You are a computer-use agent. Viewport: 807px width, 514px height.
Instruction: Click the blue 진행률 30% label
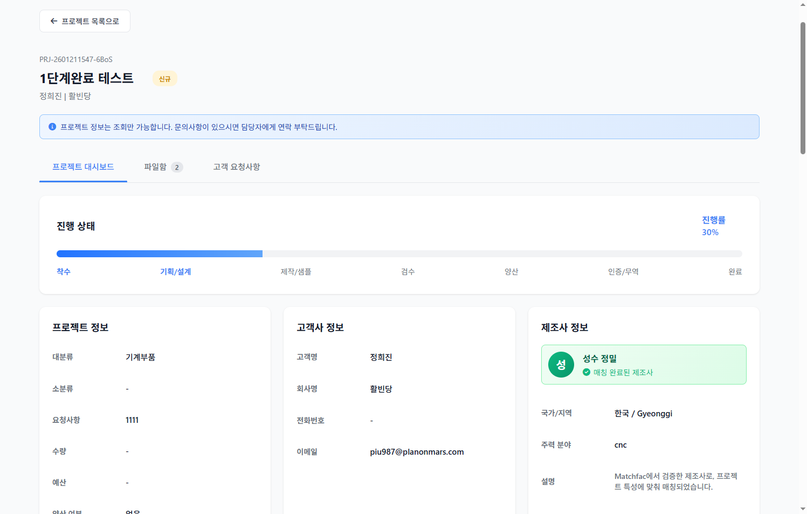coord(713,225)
